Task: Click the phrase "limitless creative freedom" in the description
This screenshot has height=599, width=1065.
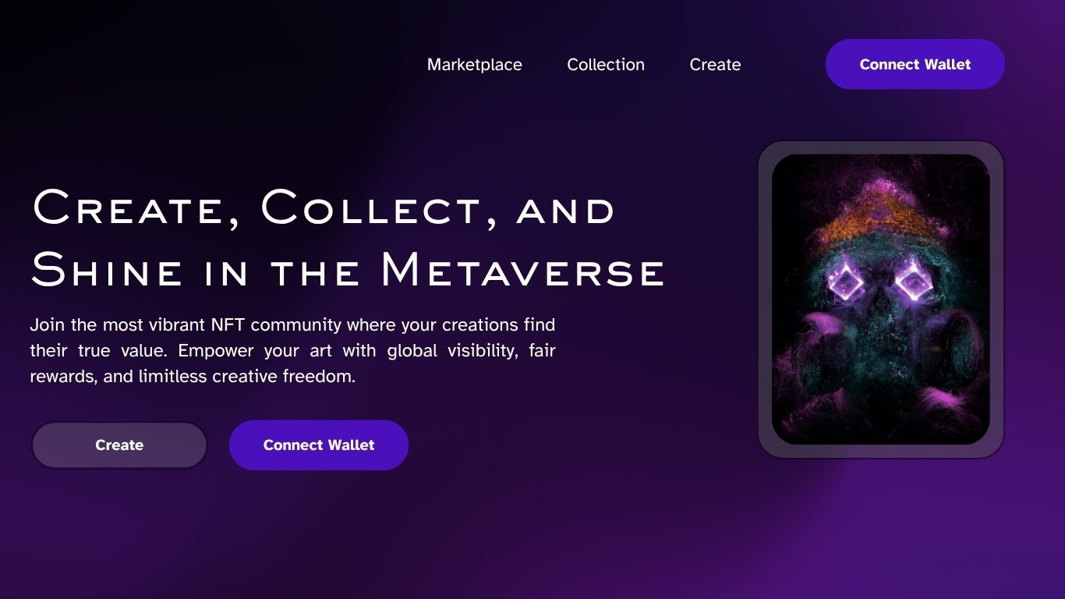Action: 246,377
